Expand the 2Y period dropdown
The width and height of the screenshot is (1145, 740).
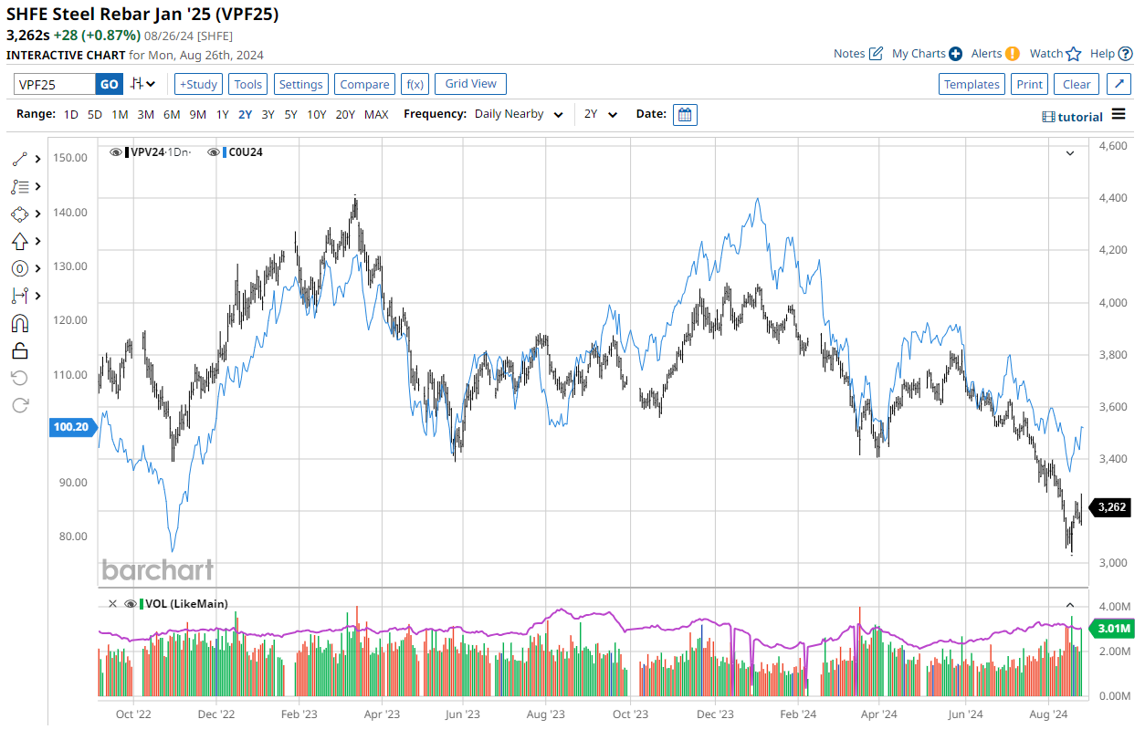[x=601, y=115]
